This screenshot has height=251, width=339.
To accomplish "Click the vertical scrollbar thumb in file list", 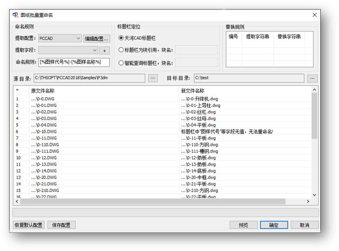I will coord(314,116).
